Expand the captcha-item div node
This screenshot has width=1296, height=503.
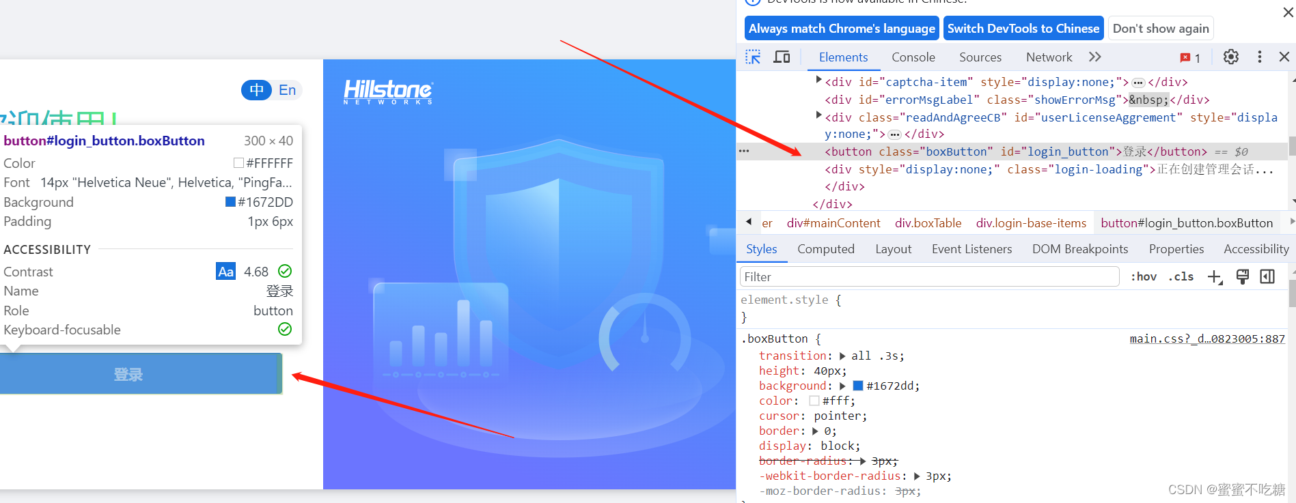818,81
